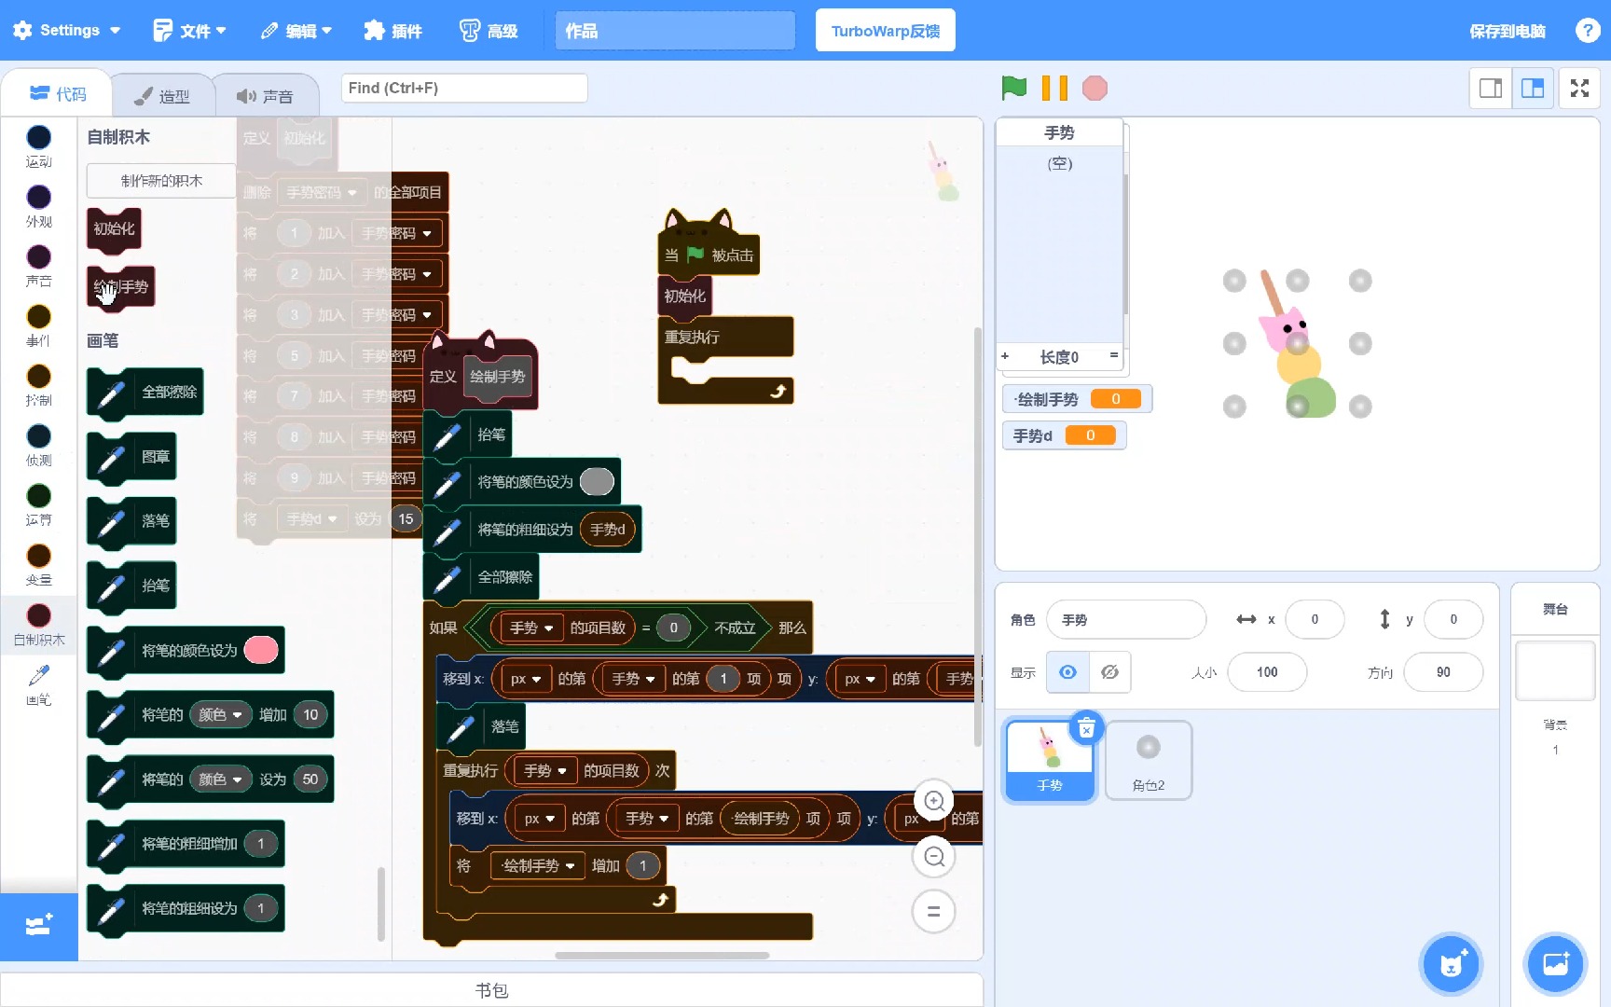
Task: Open the Settings dropdown menu
Action: click(x=67, y=30)
